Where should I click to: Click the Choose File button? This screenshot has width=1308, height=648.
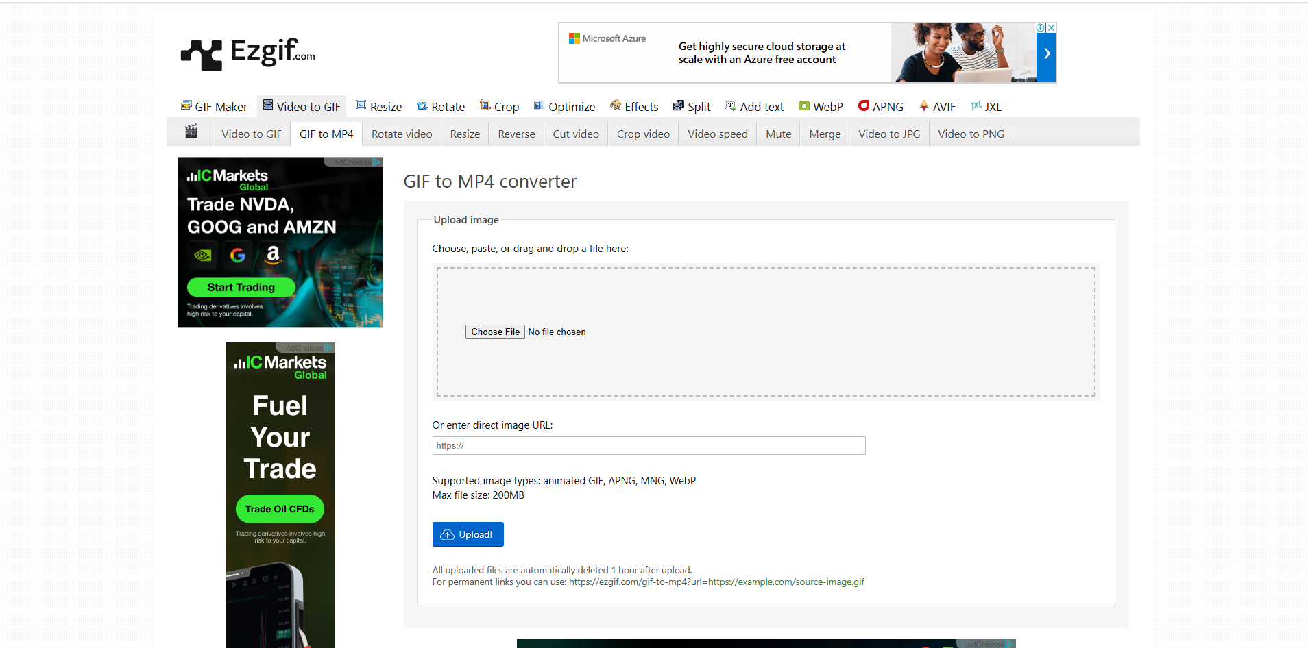point(495,332)
